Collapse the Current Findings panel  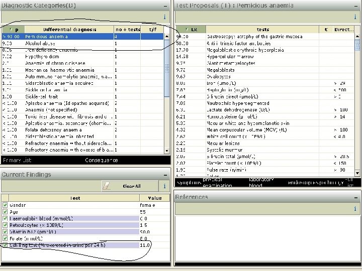165,175
